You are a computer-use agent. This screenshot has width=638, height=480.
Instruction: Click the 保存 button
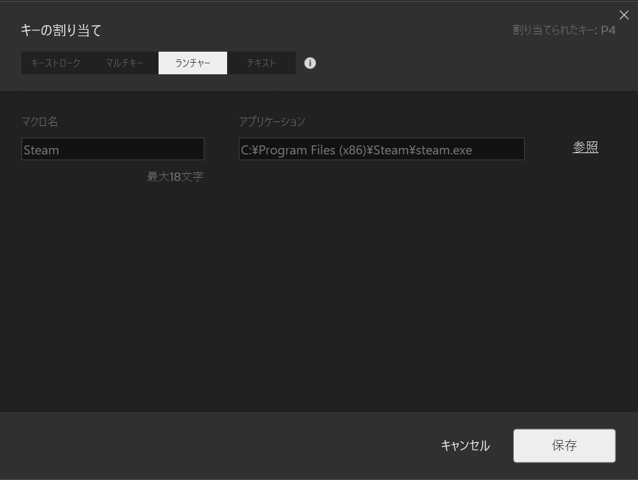[564, 446]
